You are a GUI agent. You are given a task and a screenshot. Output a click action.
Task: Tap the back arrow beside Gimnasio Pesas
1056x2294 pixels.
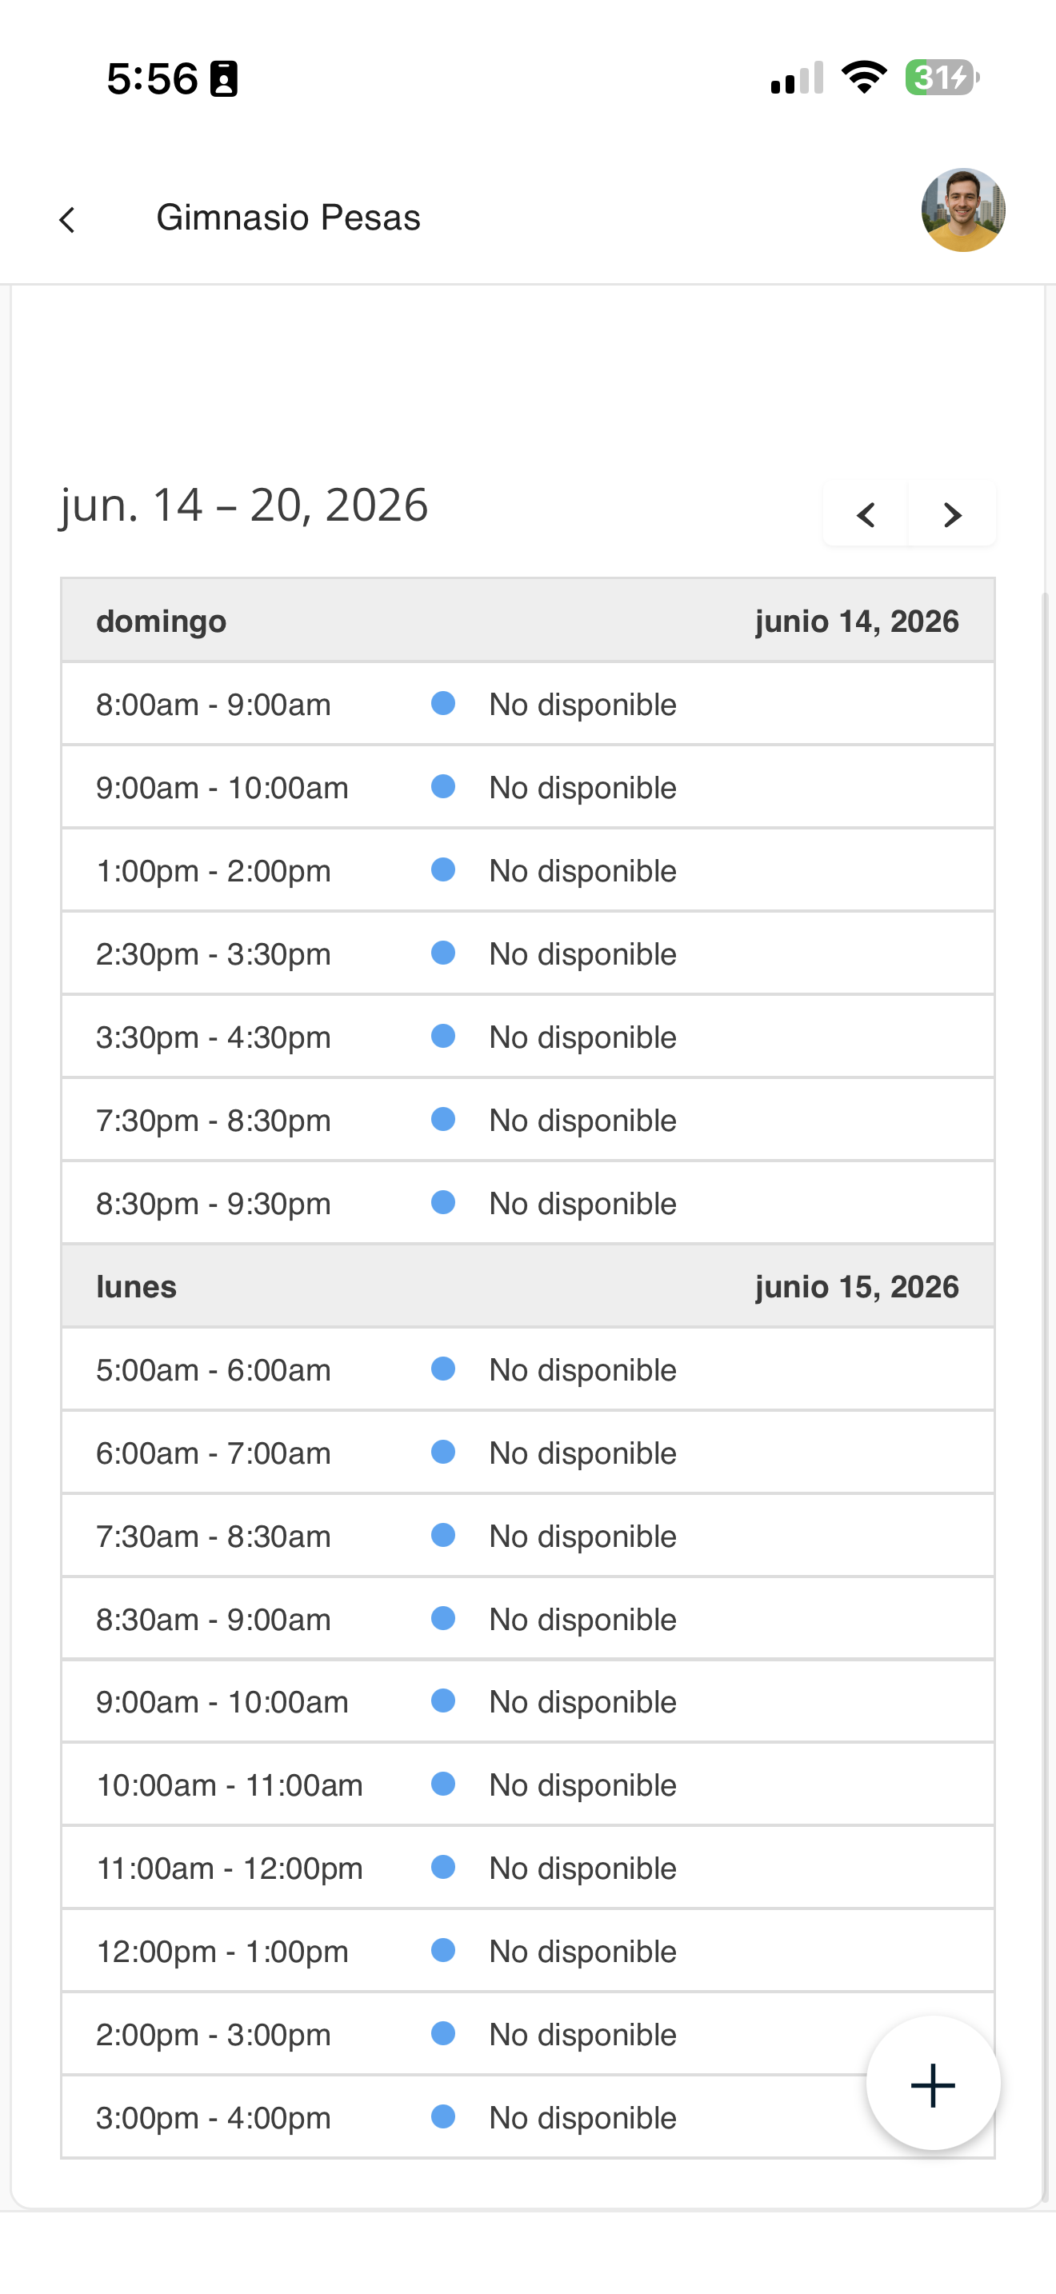pos(66,219)
